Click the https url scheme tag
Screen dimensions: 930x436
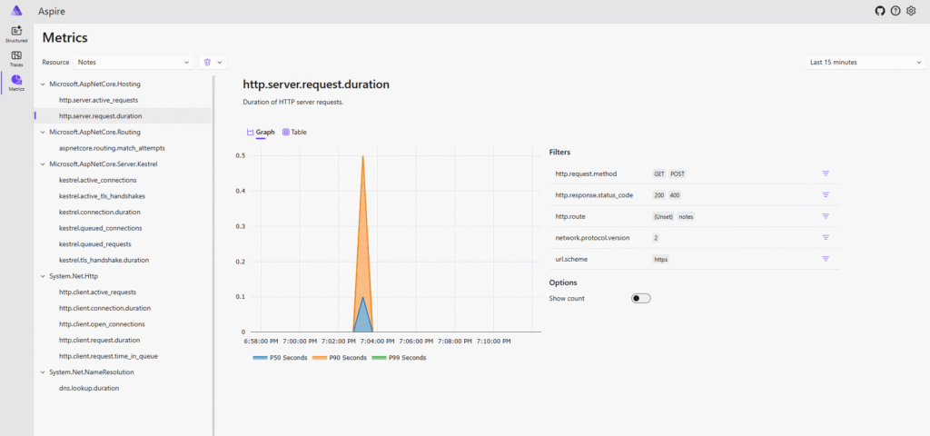click(x=660, y=259)
